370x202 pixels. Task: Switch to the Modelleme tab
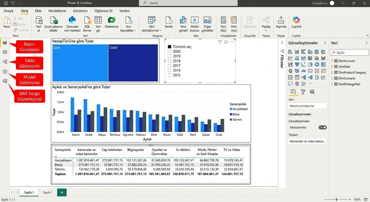[57, 11]
